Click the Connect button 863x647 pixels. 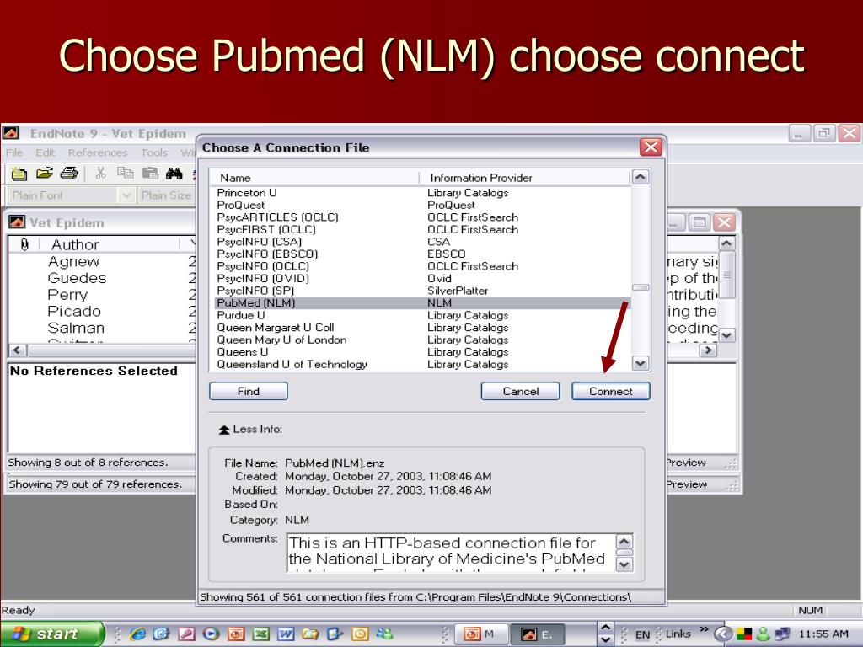[x=611, y=391]
